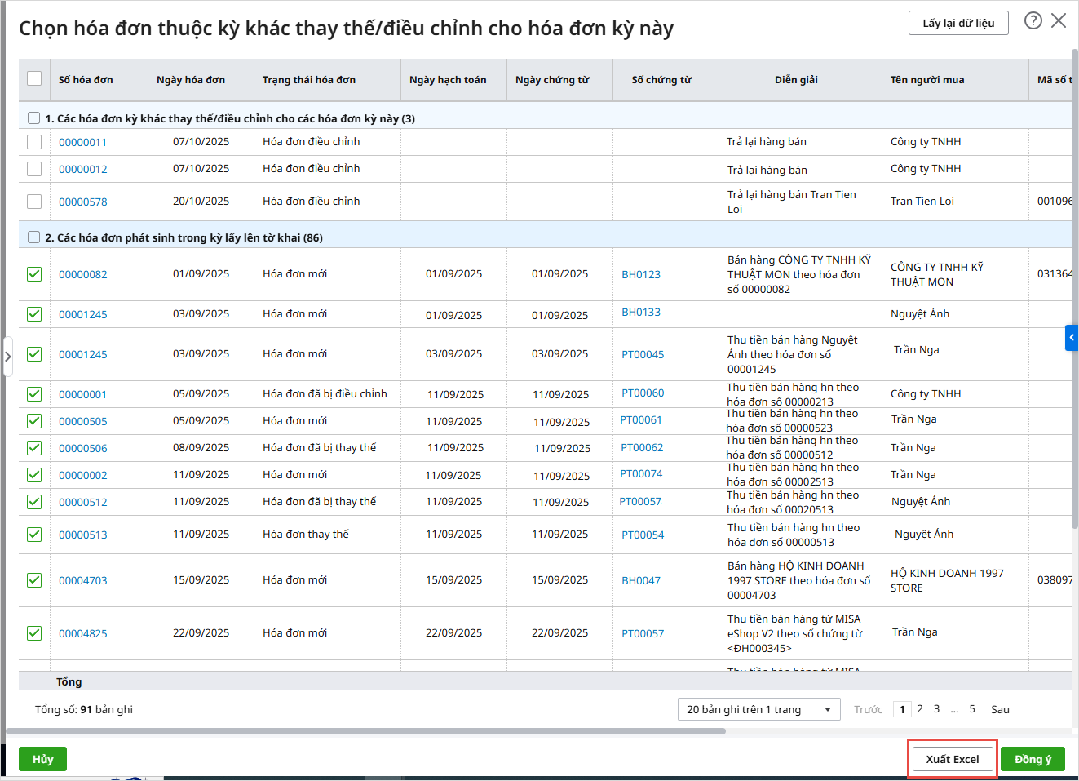
Task: Open invoice number 00004703 link
Action: click(x=83, y=581)
